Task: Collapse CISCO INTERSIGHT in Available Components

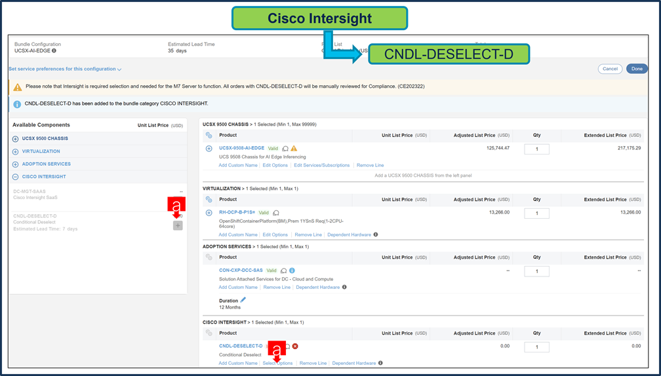Action: pos(16,177)
